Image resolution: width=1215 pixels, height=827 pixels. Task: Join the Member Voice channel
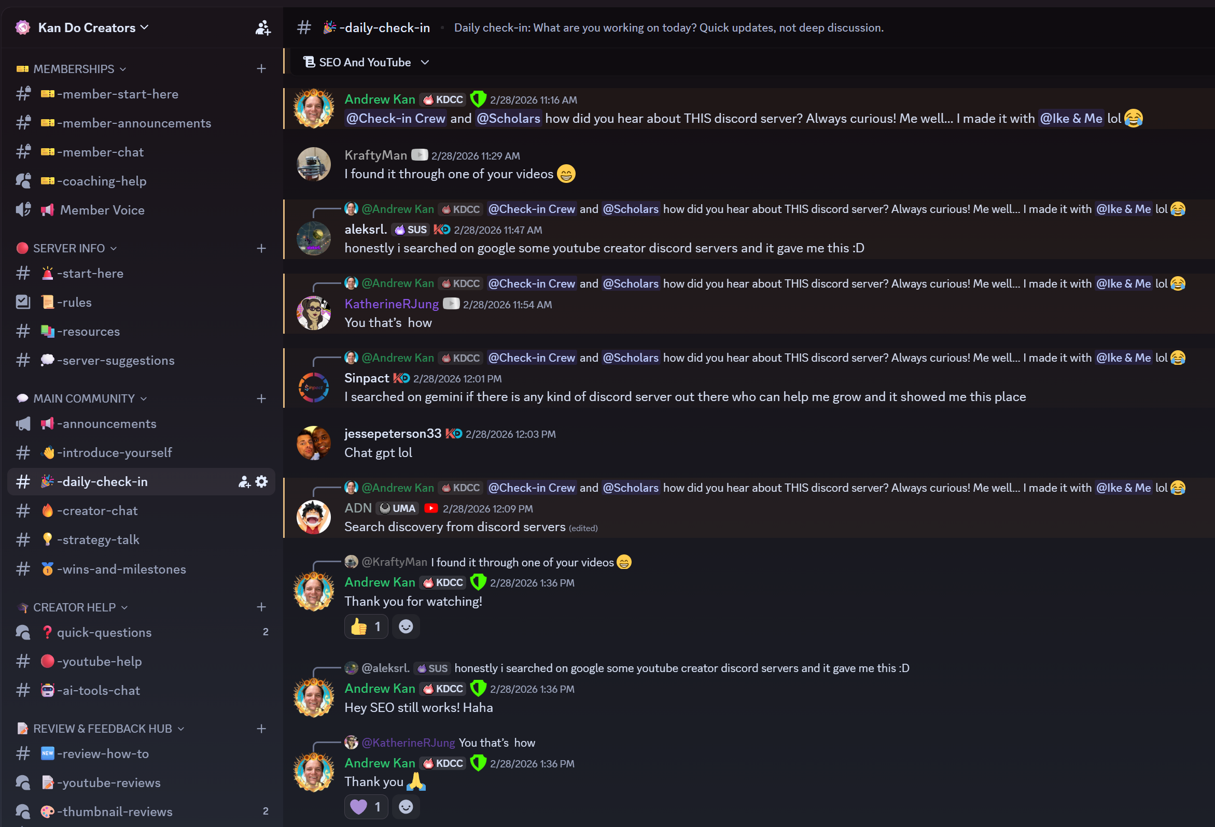pos(102,210)
